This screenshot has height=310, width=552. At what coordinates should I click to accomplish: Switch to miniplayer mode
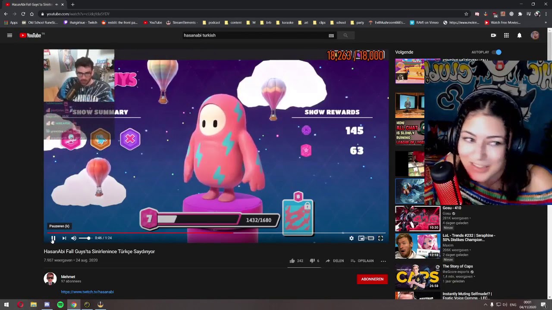click(361, 238)
